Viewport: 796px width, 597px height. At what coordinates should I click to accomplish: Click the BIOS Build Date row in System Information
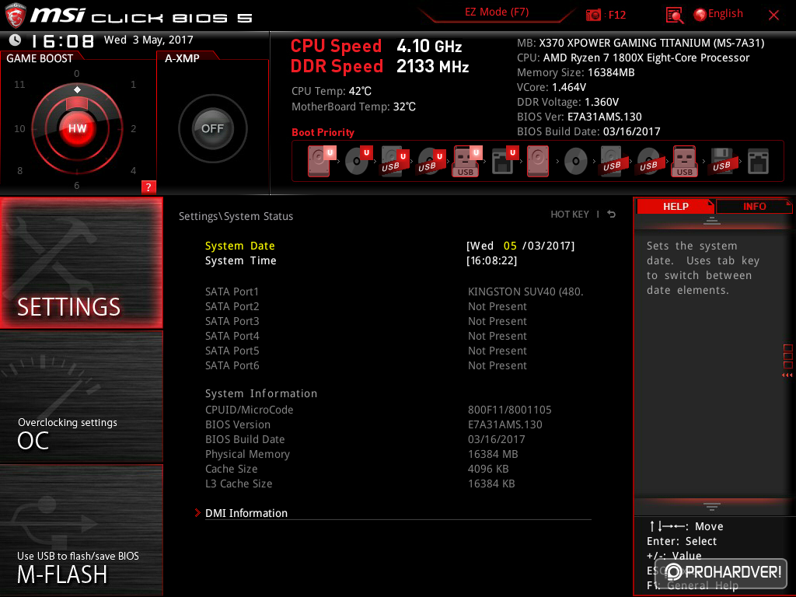tap(365, 439)
